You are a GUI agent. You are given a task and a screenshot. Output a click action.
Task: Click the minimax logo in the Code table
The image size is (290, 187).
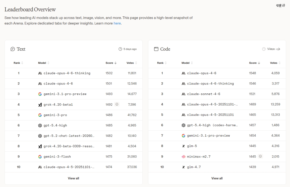click(x=183, y=157)
